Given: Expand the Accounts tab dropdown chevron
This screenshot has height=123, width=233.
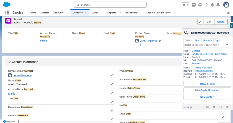Looking at the screenshot, I should point(67,13).
